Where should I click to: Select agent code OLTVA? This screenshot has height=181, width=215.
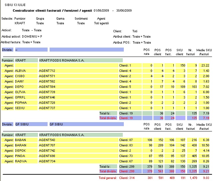pos(26,92)
